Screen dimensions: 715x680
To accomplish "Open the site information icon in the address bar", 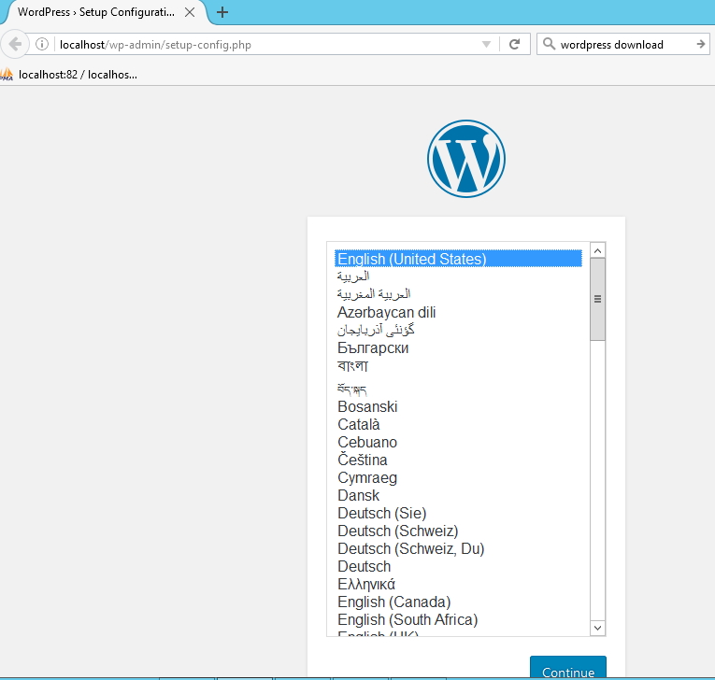I will pyautogui.click(x=42, y=44).
